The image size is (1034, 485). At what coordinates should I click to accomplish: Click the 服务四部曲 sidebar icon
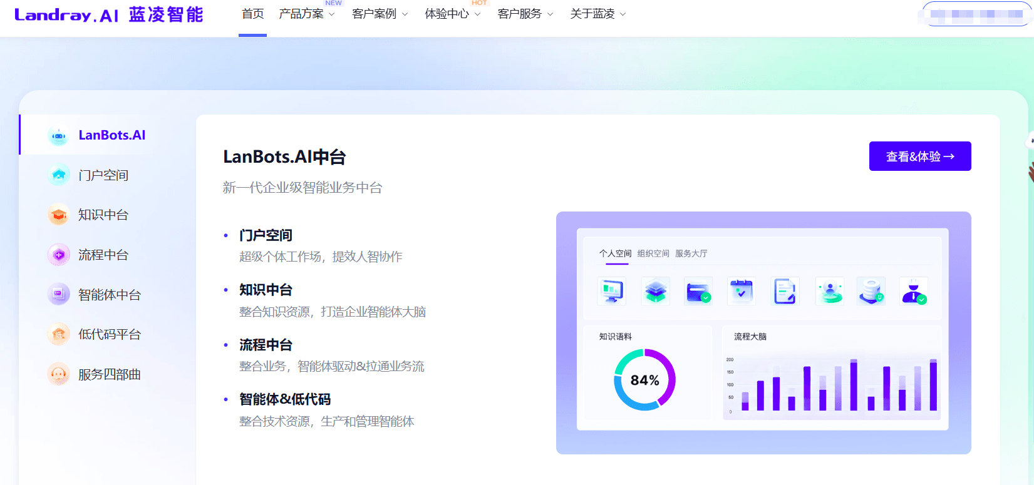[59, 374]
